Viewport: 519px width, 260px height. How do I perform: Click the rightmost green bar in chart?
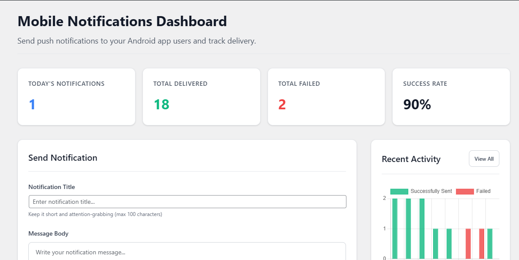tap(489, 244)
